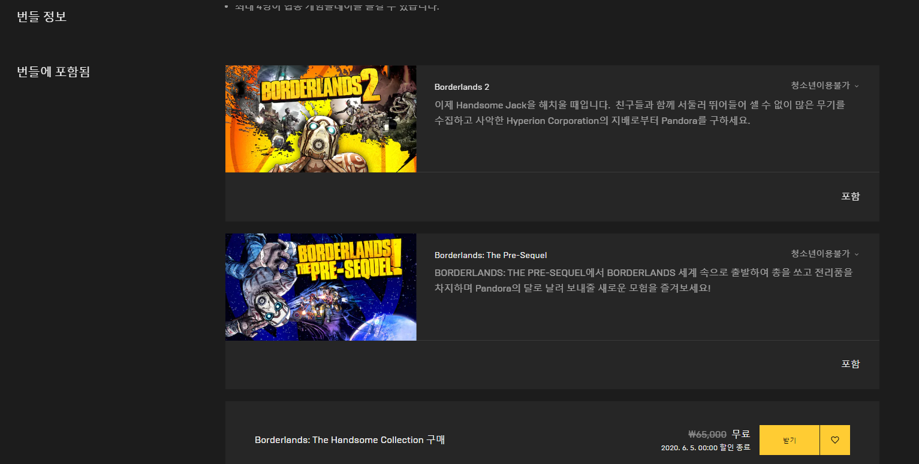Viewport: 919px width, 464px height.
Task: Click the Handsome Jack description for Borderlands 2
Action: coord(640,113)
